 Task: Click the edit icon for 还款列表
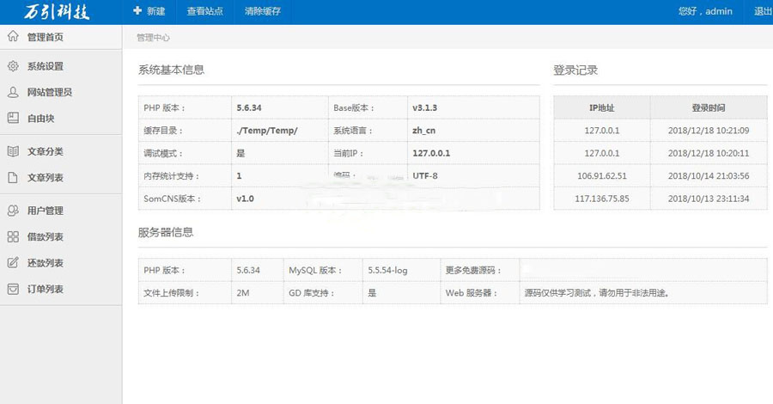(13, 263)
